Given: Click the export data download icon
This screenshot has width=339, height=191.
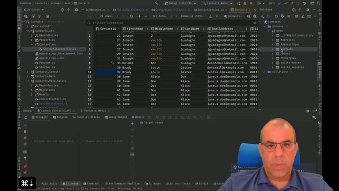Looking at the screenshot, I should pos(211,16).
